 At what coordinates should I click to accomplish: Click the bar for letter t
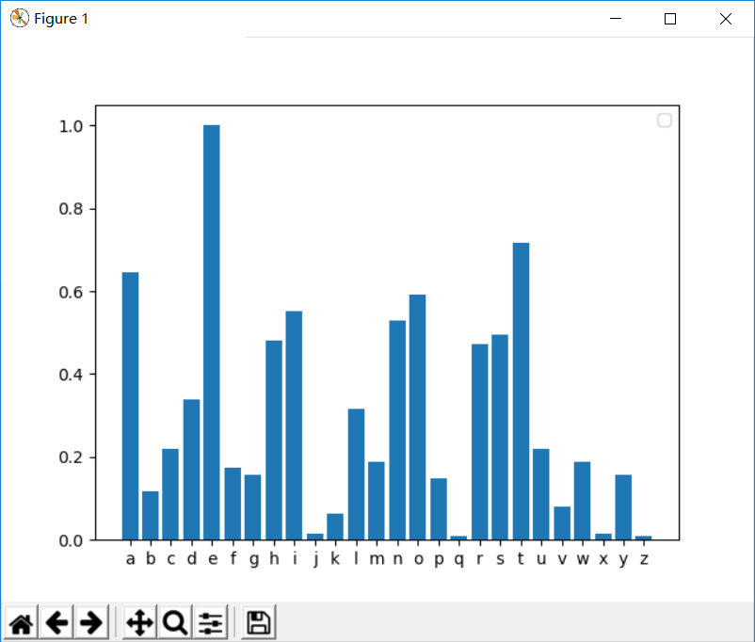(521, 391)
